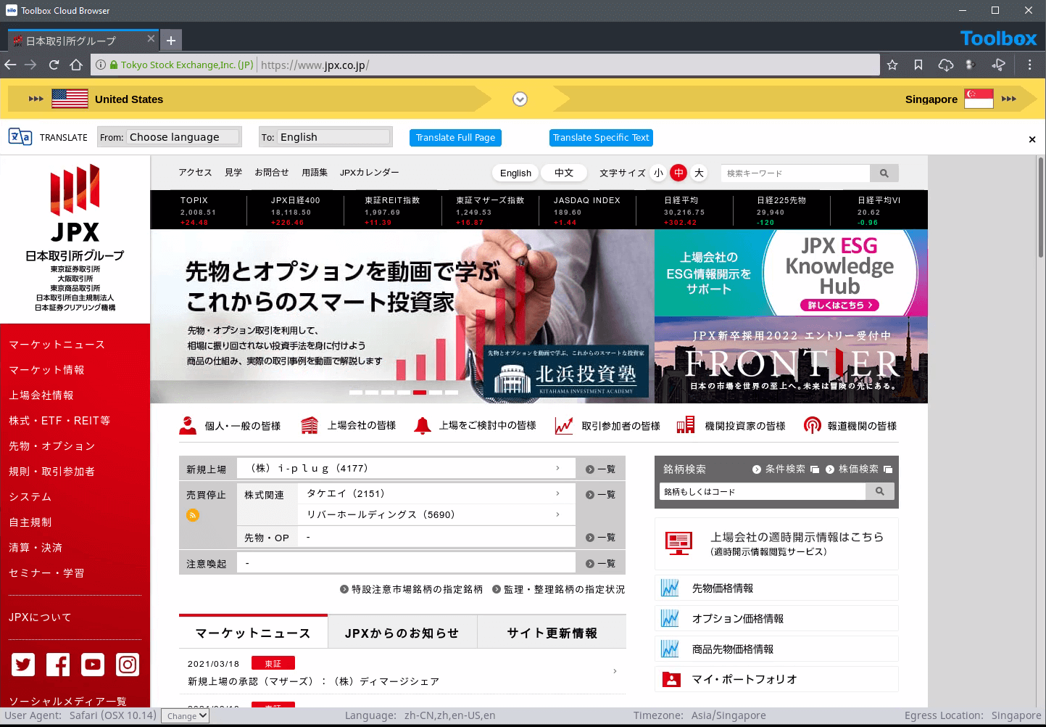Click the site search magnifier button
The image size is (1046, 727).
884,173
